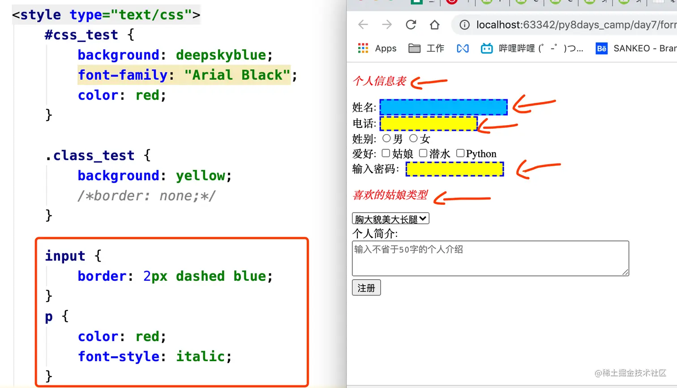Go back using browser back arrow
677x388 pixels.
pyautogui.click(x=363, y=25)
